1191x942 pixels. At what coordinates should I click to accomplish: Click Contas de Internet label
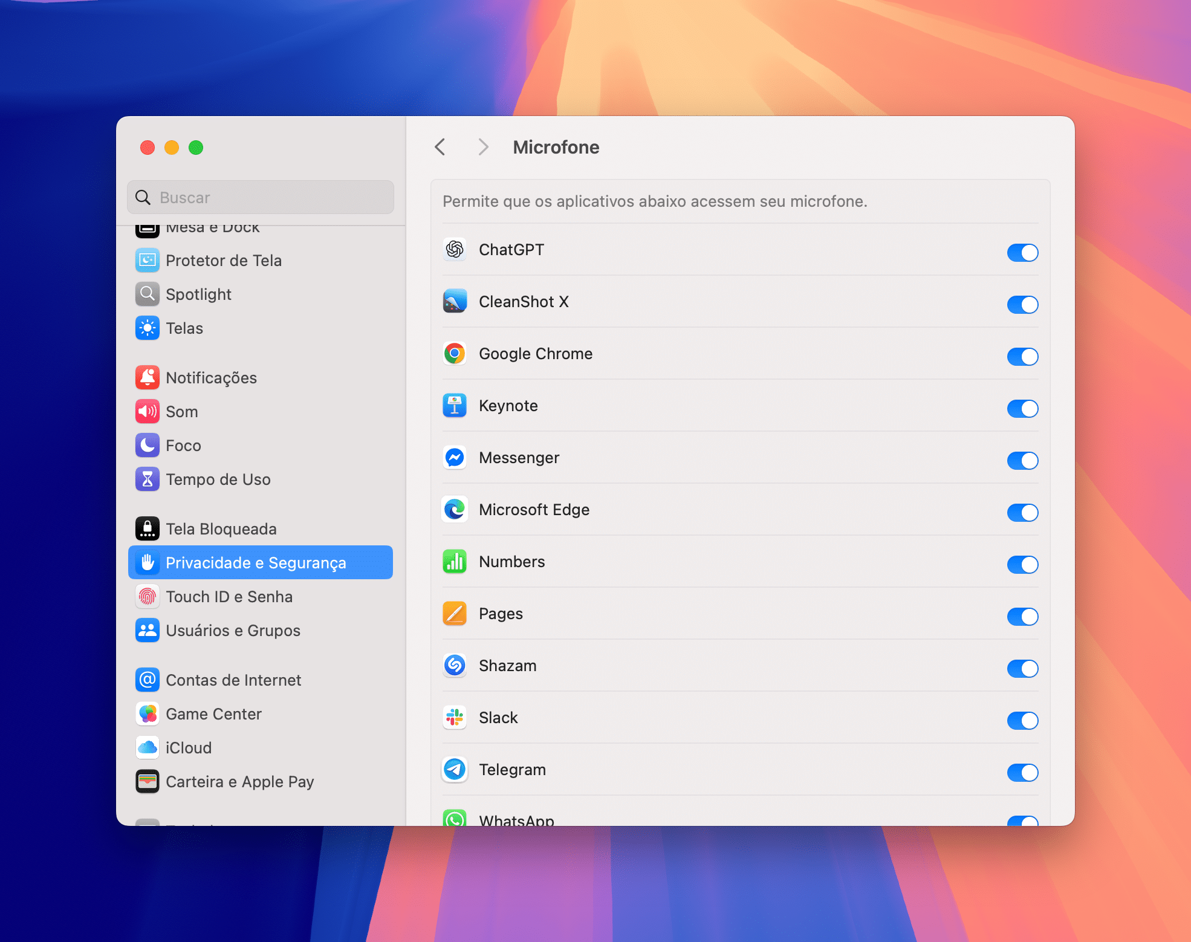coord(233,680)
